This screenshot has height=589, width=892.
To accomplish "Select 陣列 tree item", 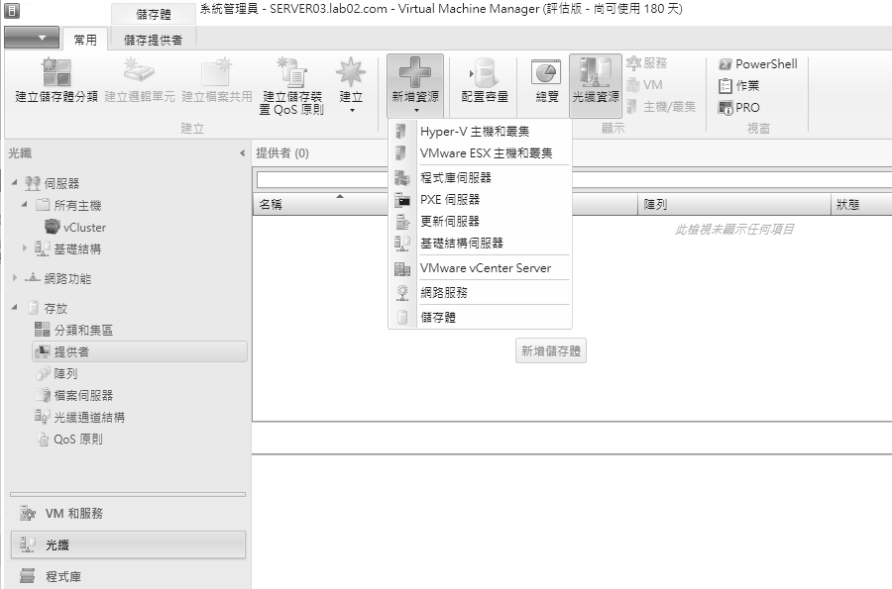I will coord(65,374).
